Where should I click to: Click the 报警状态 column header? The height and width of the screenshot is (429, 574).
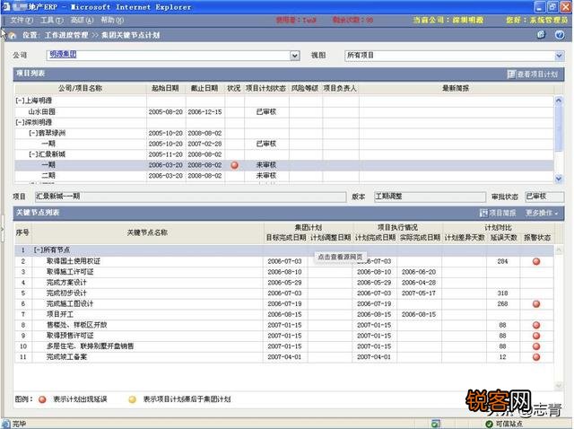pyautogui.click(x=537, y=238)
